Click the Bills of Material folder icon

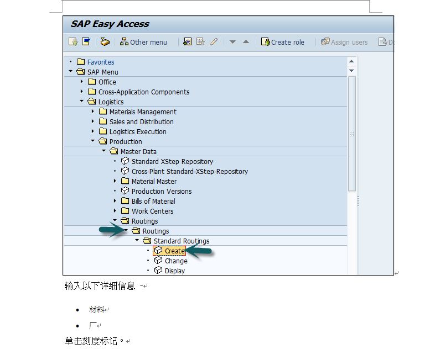click(125, 201)
